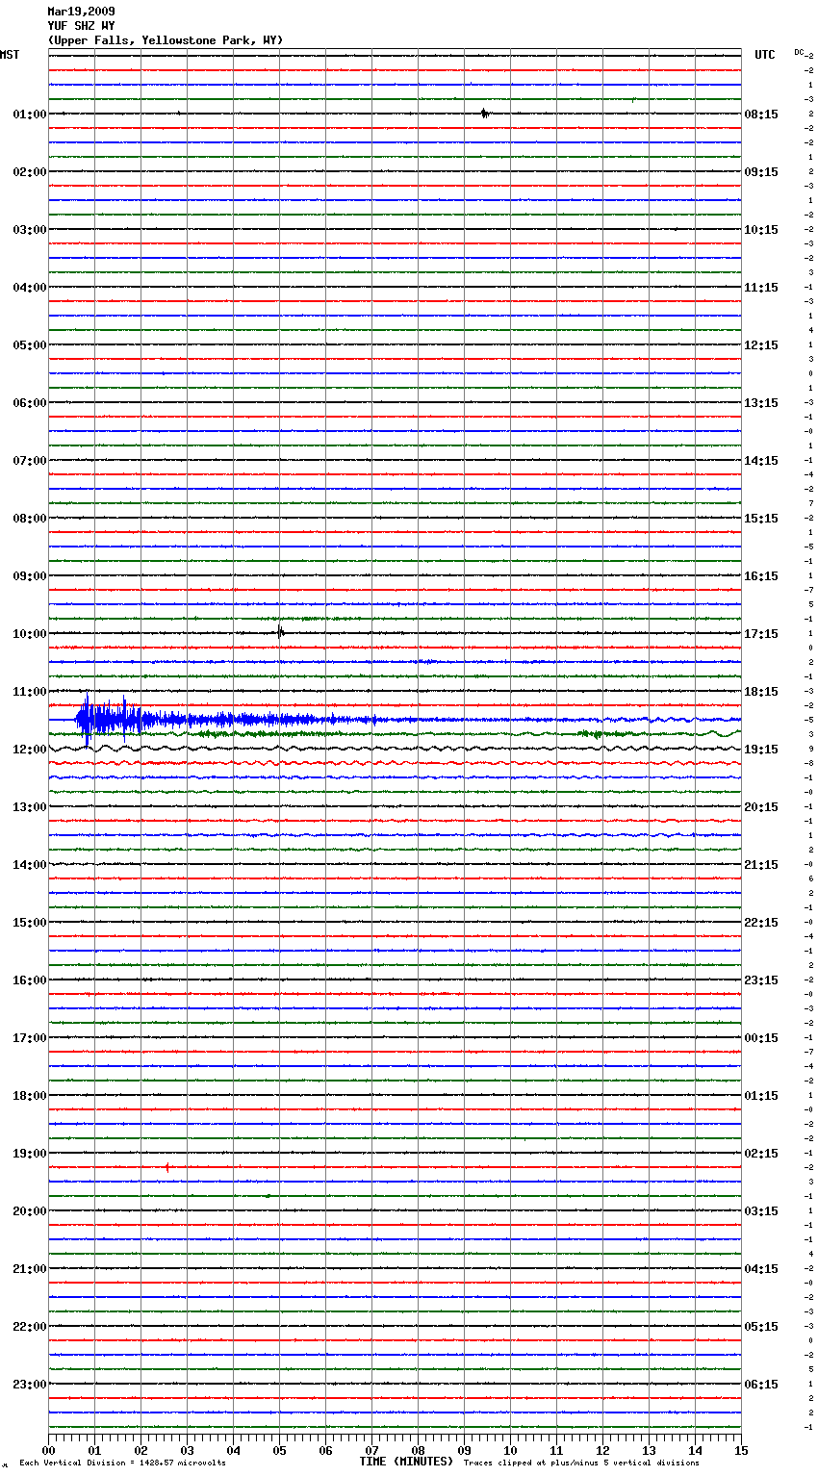Click the date label Mar19,2009
818x1476 pixels.
pyautogui.click(x=81, y=12)
